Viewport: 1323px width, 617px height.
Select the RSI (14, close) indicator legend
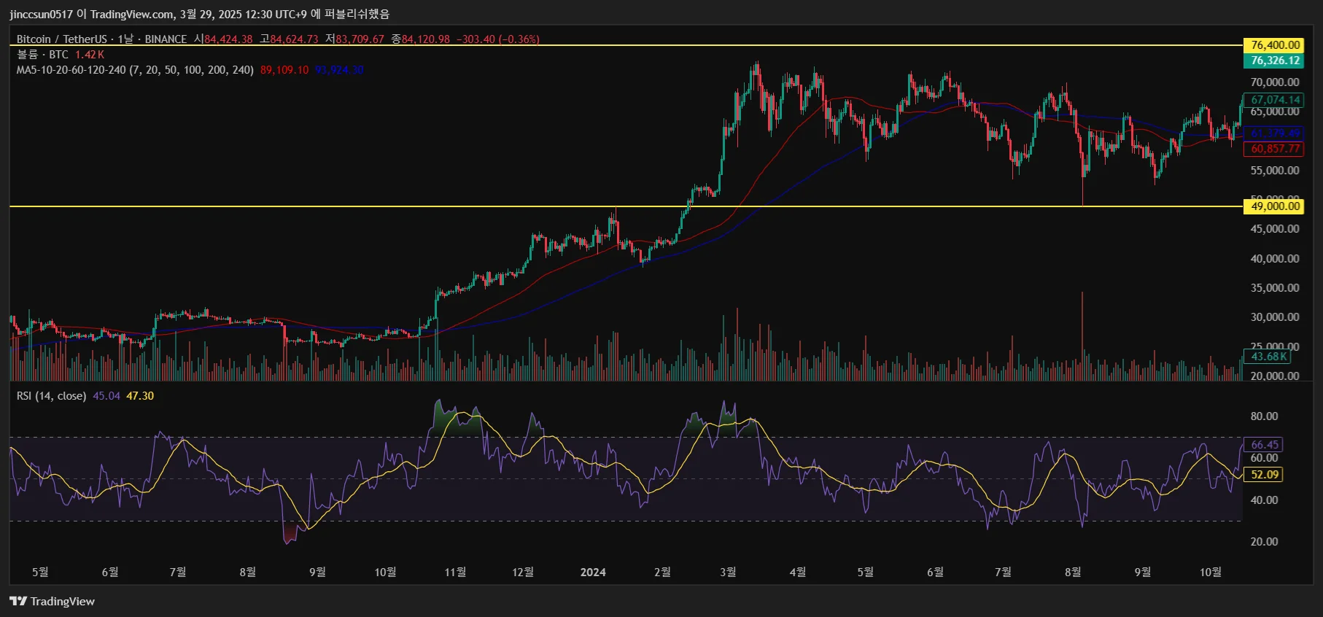51,396
